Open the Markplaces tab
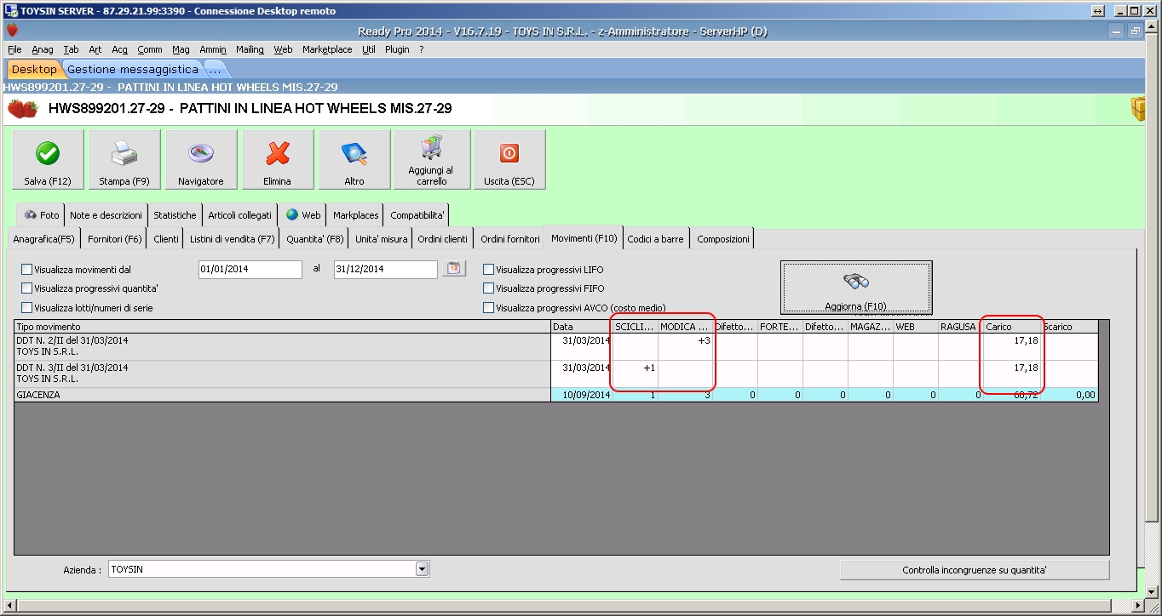 355,215
